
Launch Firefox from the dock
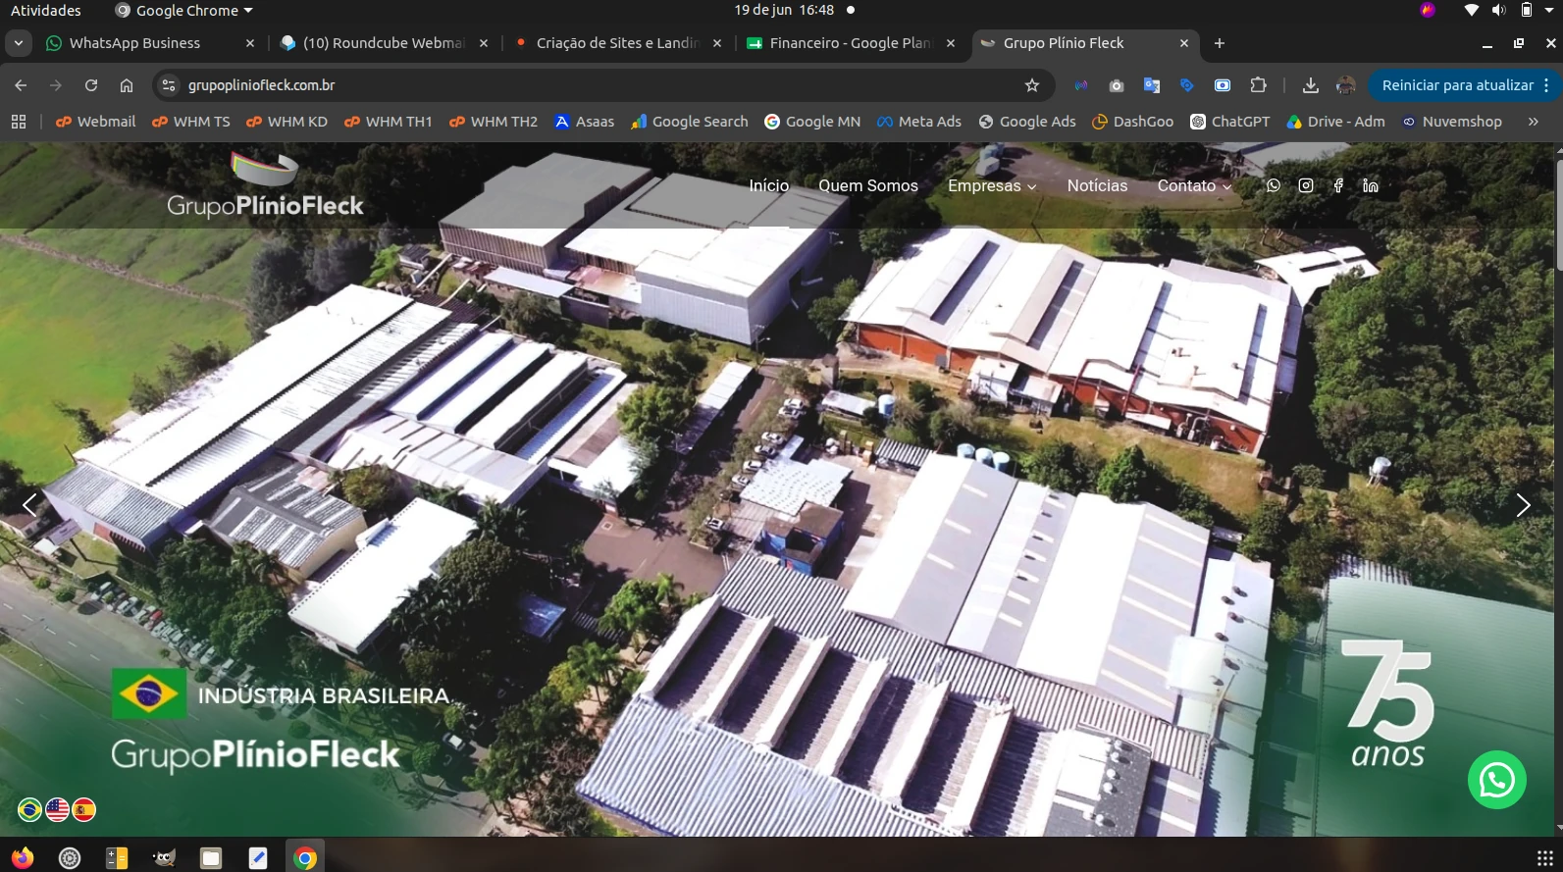(x=22, y=858)
